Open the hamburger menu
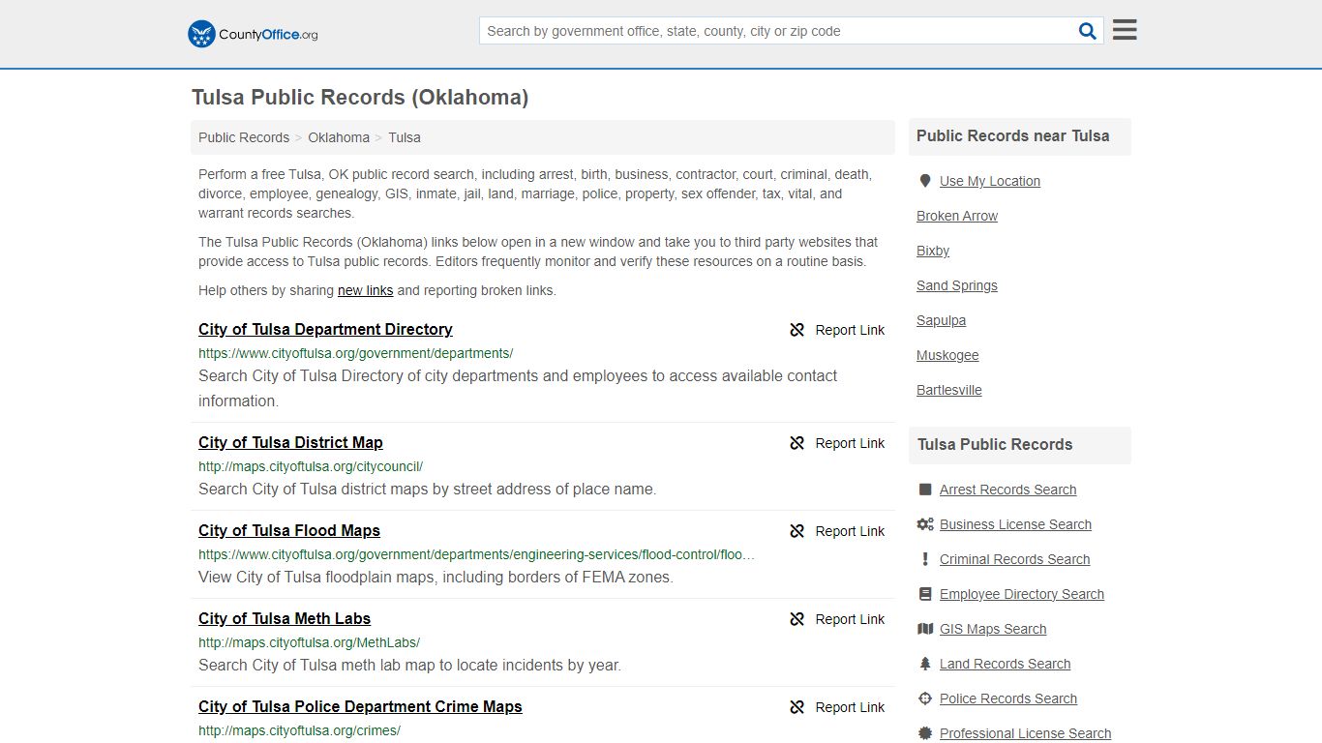 tap(1125, 30)
